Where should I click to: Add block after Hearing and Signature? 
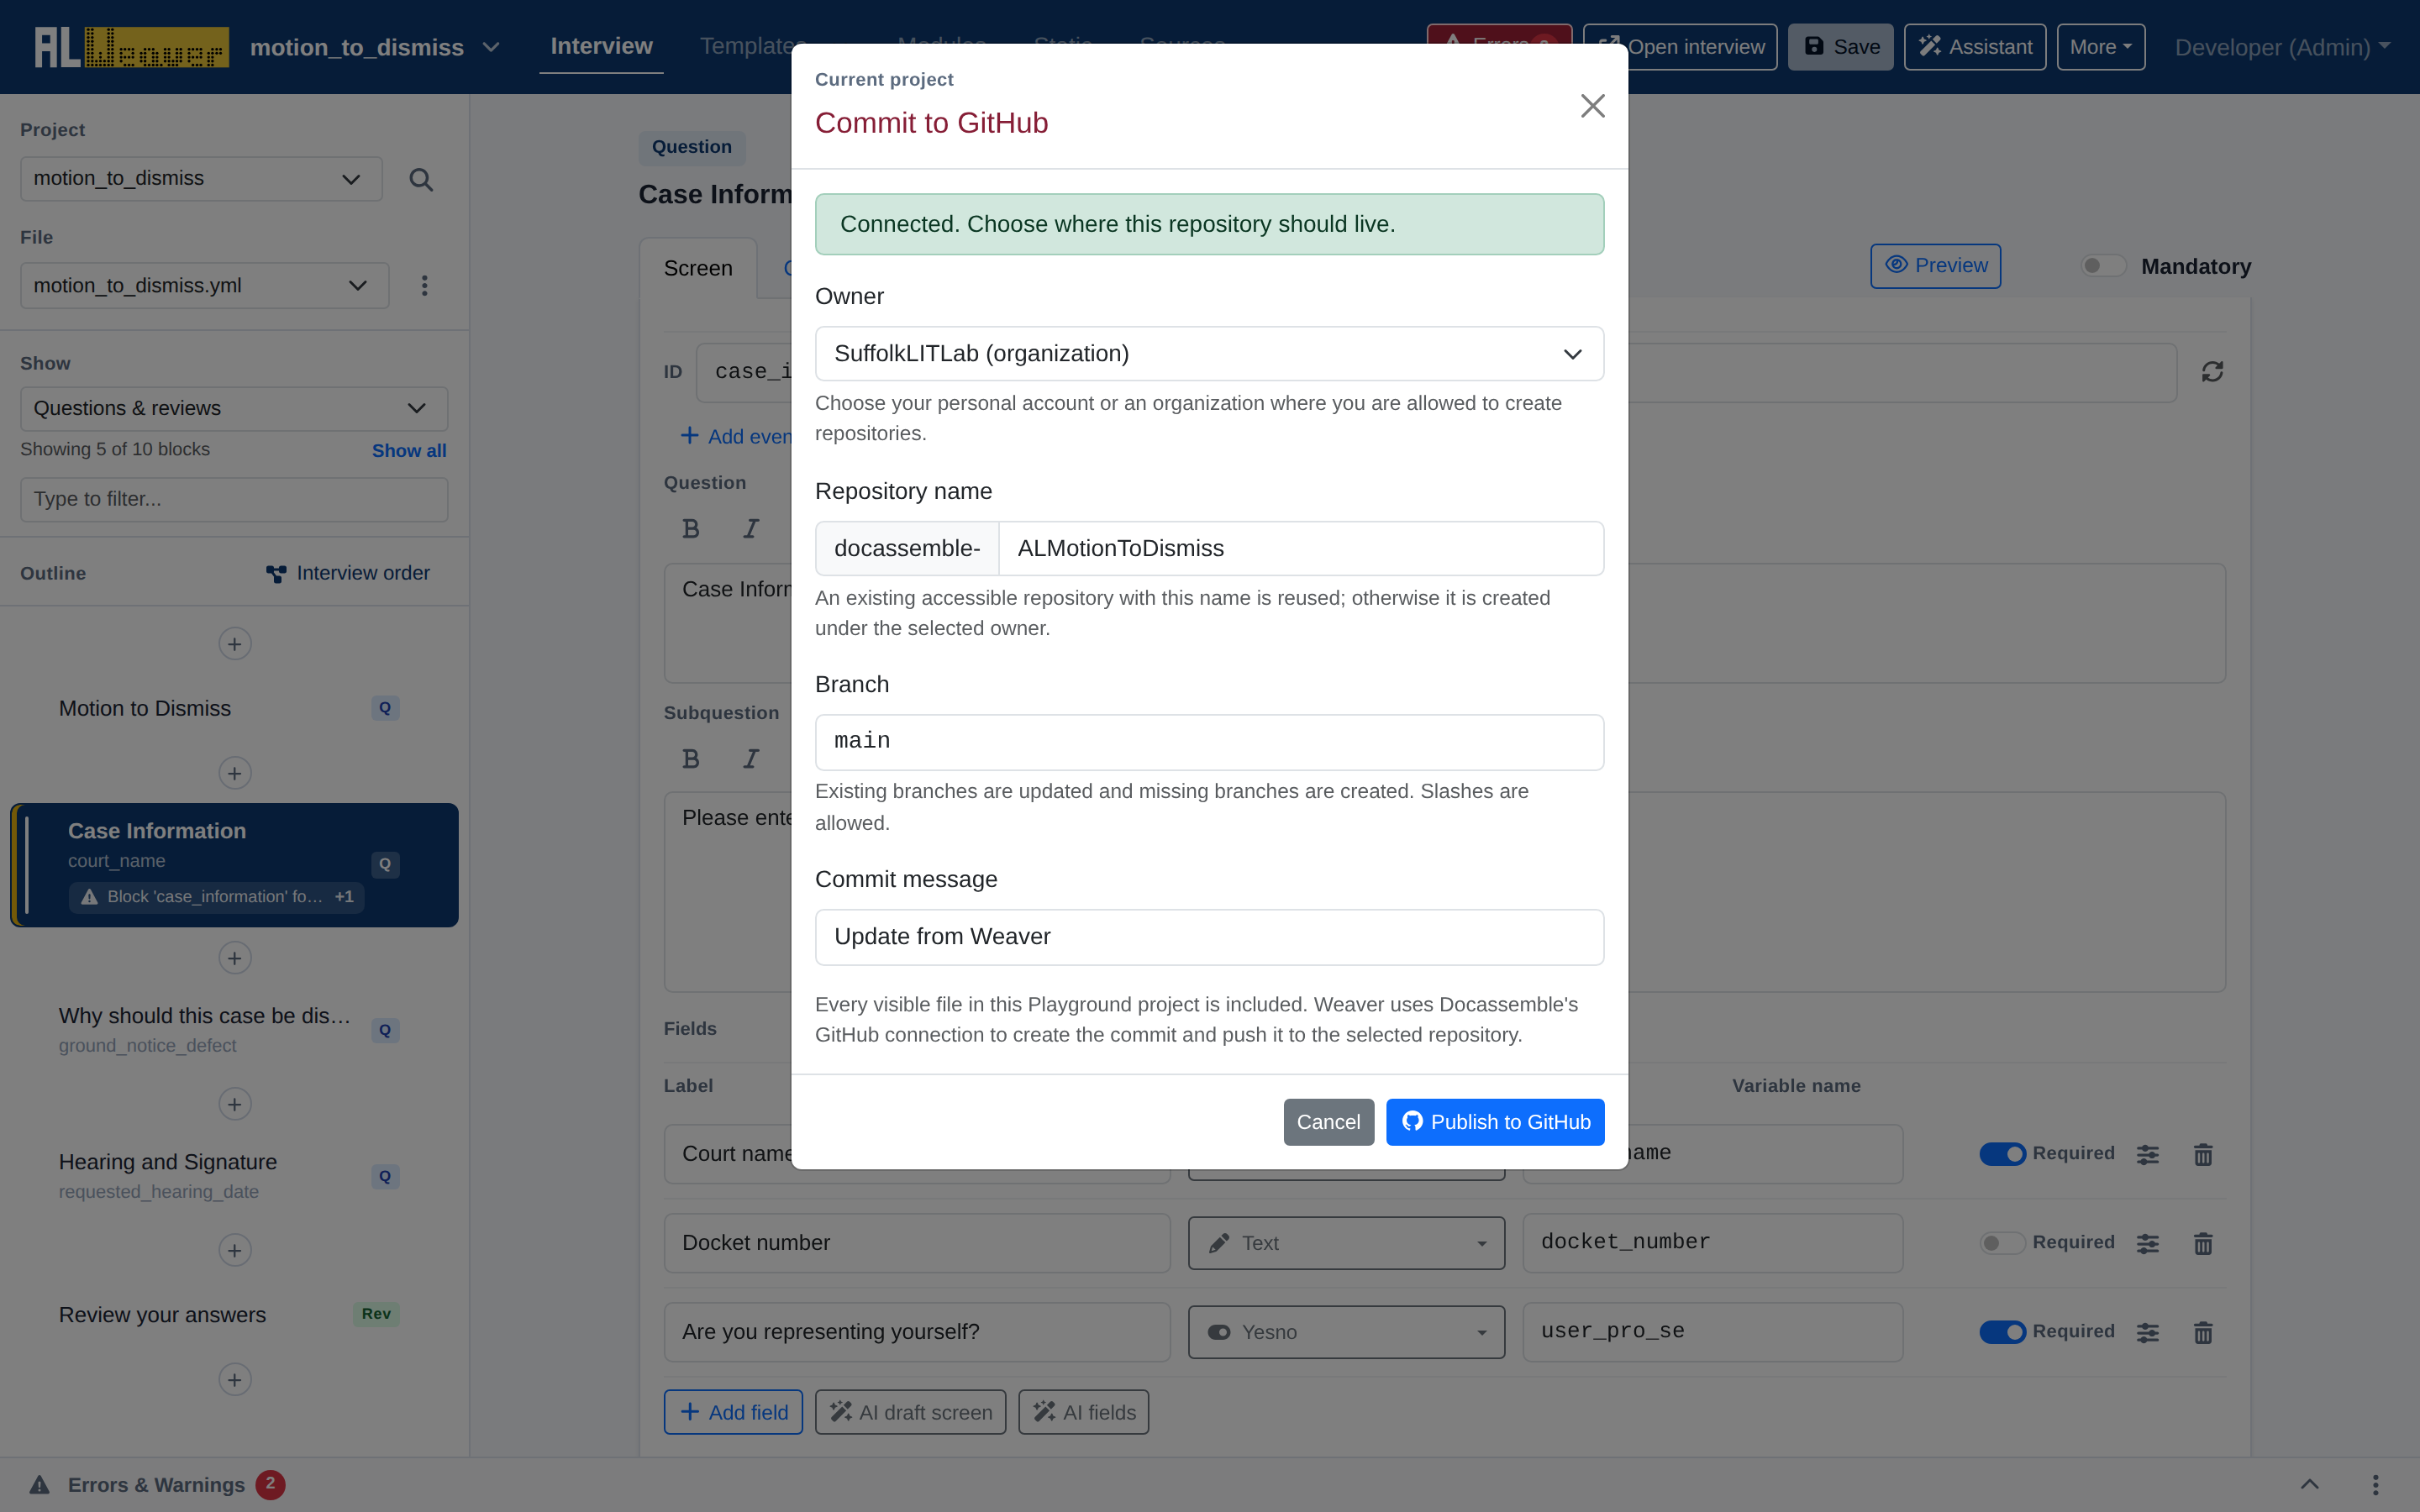(x=235, y=1250)
